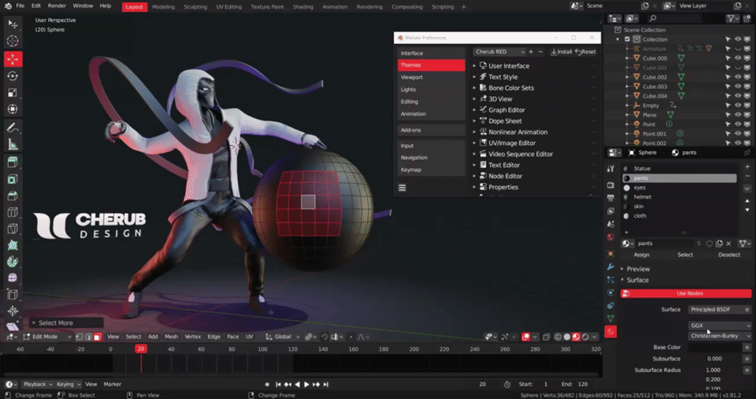
Task: Toggle visibility of the Plane object
Action: tap(738, 115)
